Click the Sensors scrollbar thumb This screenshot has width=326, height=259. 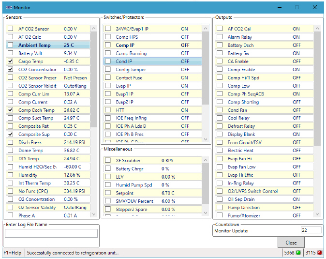click(x=94, y=79)
